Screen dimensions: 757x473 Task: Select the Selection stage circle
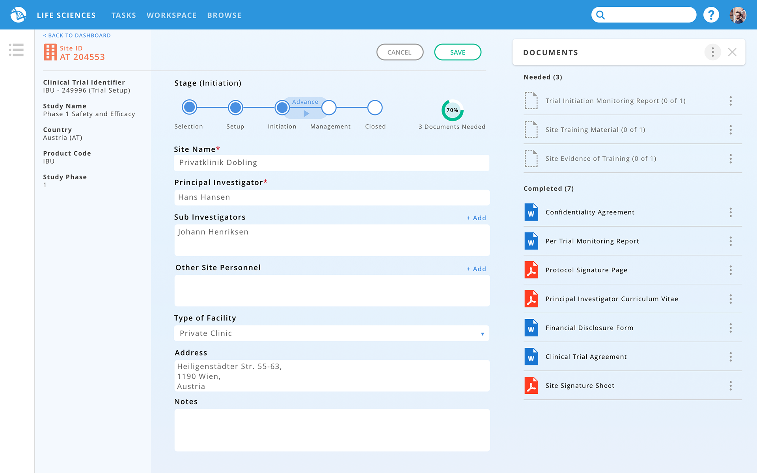click(x=189, y=107)
